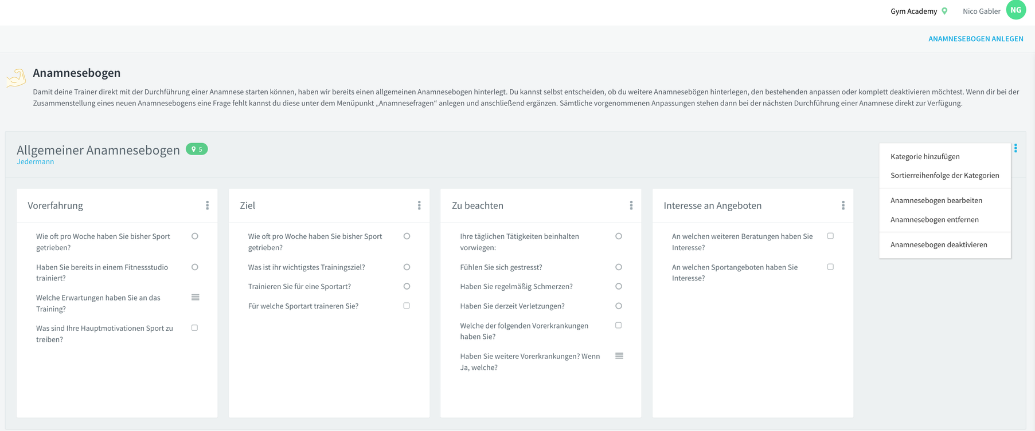Screen dimensions: 1035x431
Task: Select radio for Fühlen Sie sich gestresst
Action: click(x=619, y=267)
